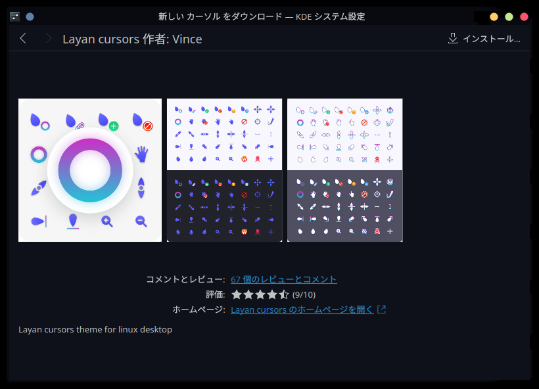539x389 pixels.
Task: Click the star rating display
Action: pyautogui.click(x=260, y=294)
